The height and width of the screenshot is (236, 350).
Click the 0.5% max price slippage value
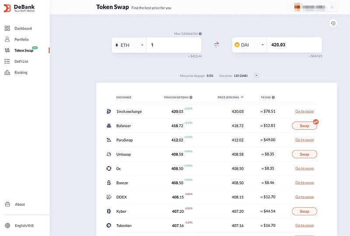coord(210,76)
